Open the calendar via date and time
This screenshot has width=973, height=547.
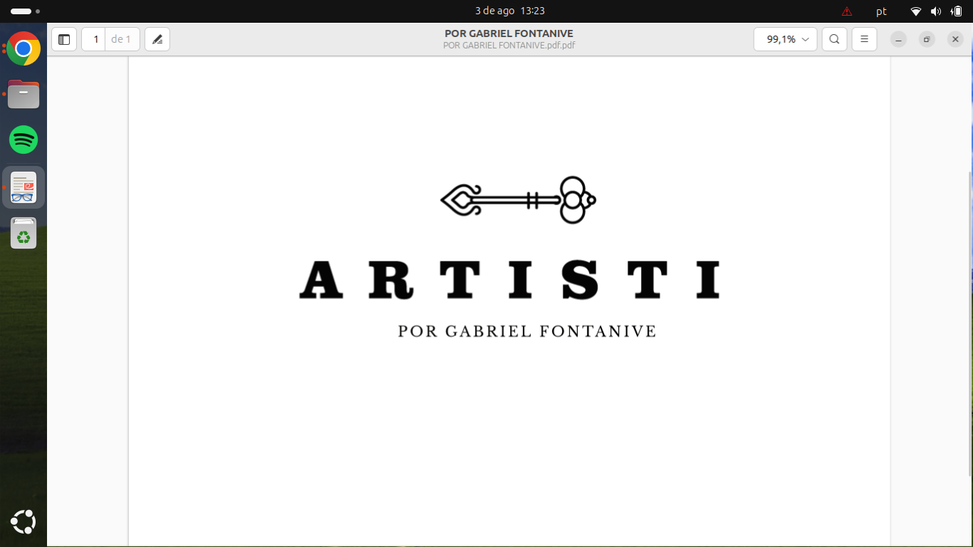(509, 11)
